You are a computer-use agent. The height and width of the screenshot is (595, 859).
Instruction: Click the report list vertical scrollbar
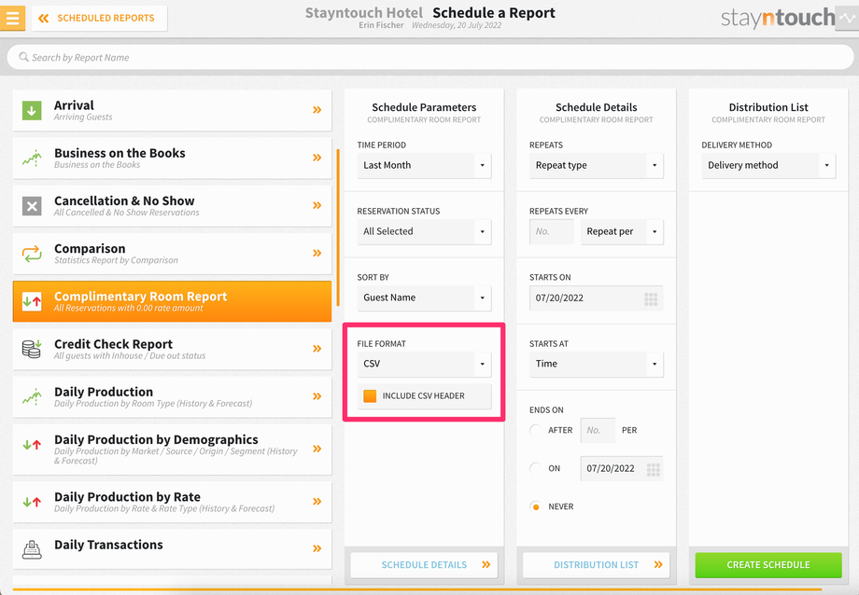(x=338, y=228)
